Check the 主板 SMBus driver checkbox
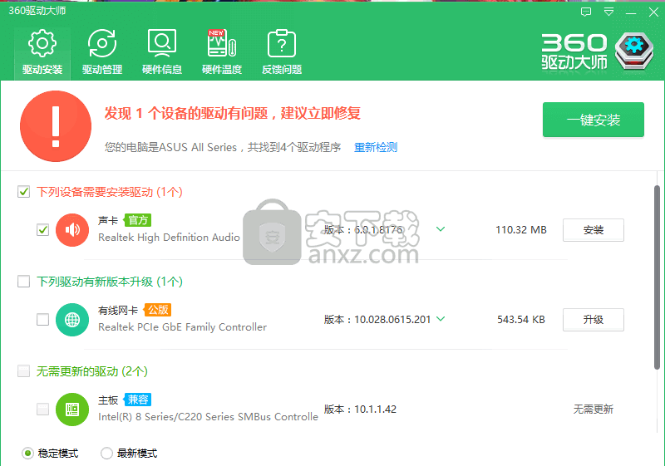This screenshot has width=665, height=466. click(x=42, y=410)
